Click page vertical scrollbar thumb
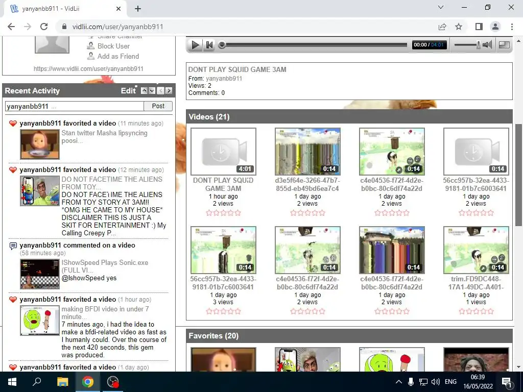Viewport: 523px width, 392px height. tap(518, 175)
